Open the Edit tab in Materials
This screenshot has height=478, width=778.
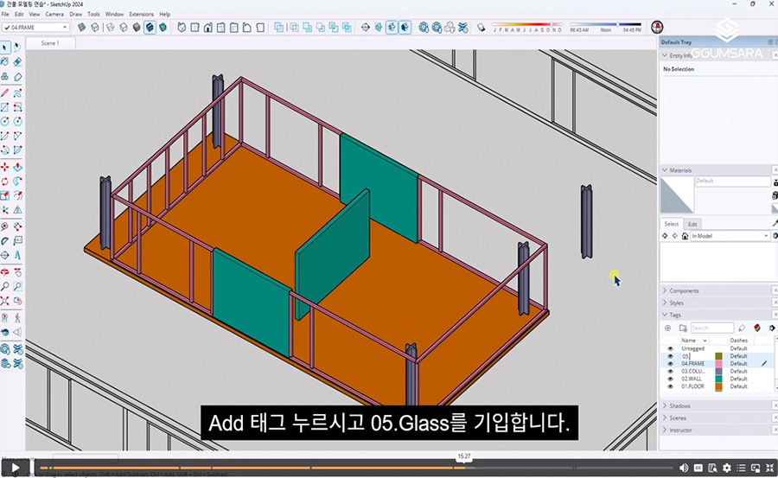click(692, 224)
